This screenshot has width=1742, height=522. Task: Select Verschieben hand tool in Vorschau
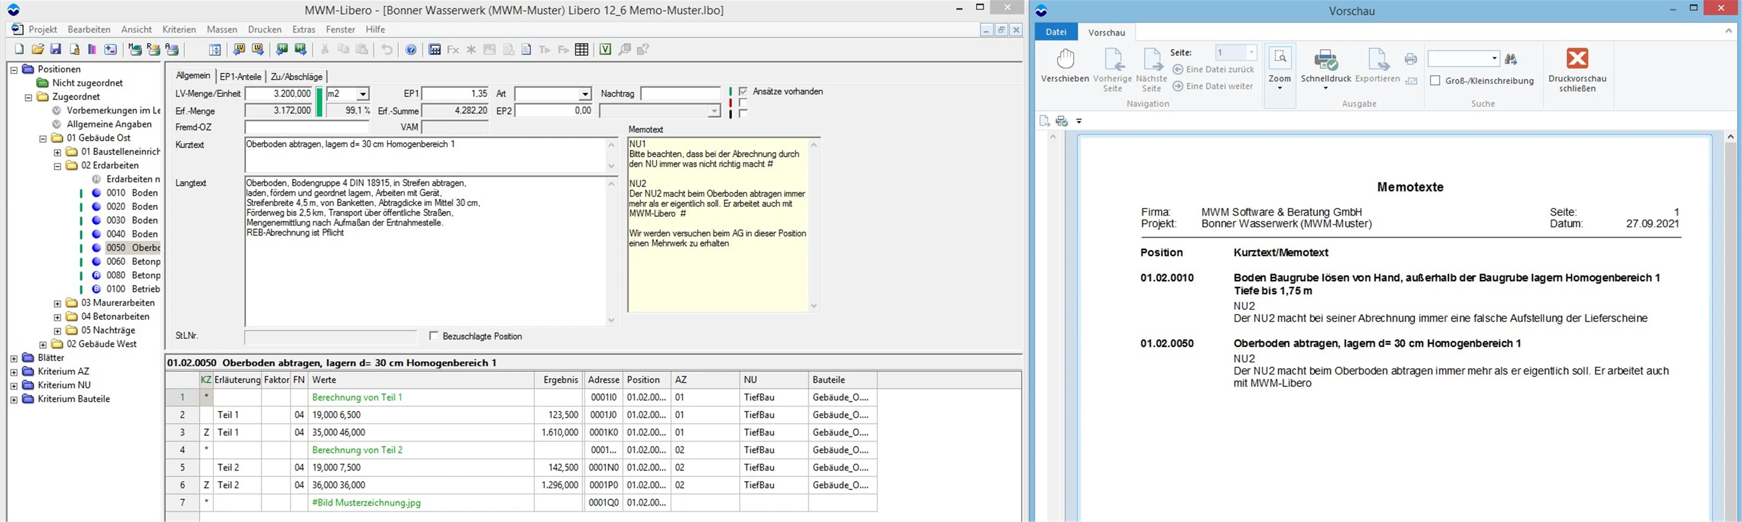click(1065, 66)
